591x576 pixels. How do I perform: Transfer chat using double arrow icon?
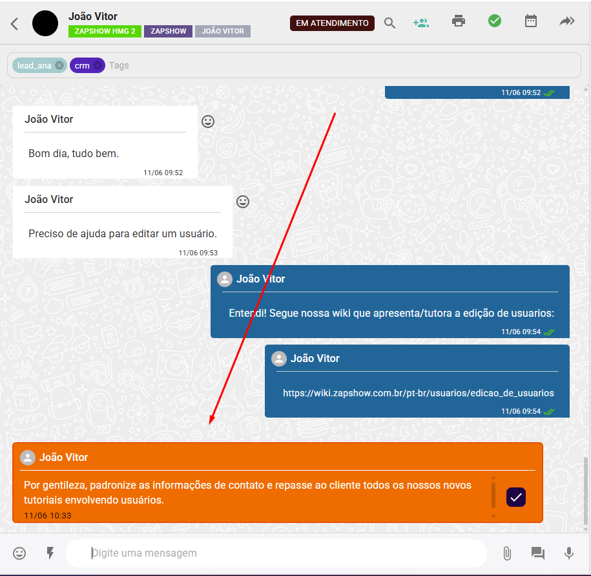[x=566, y=21]
